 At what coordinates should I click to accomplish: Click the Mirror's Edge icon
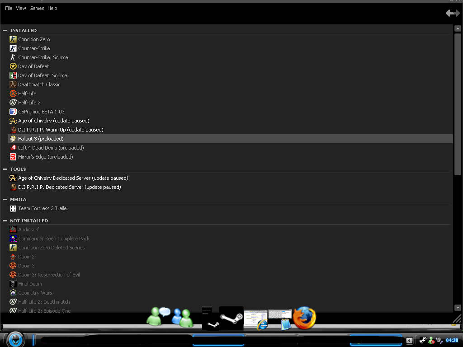(x=13, y=157)
